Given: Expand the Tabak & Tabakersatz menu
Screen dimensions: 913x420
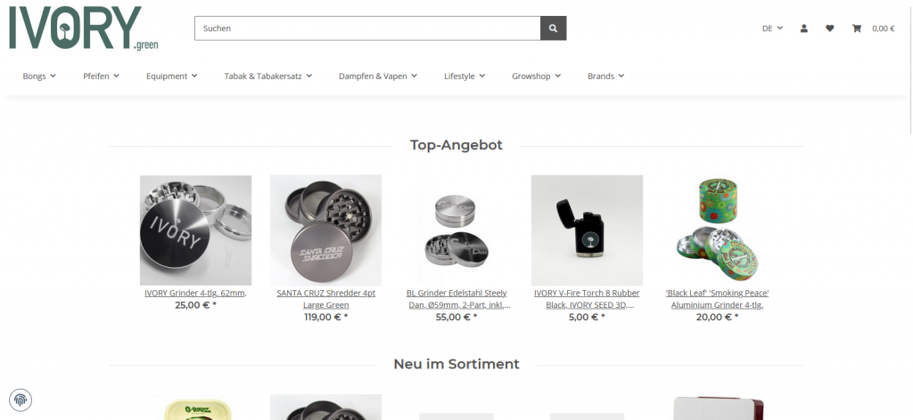Looking at the screenshot, I should coord(267,77).
